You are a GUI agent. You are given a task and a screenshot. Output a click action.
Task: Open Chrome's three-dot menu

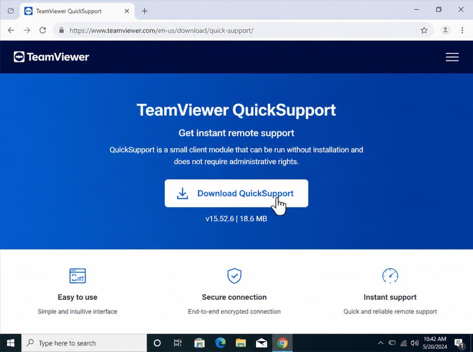click(462, 30)
